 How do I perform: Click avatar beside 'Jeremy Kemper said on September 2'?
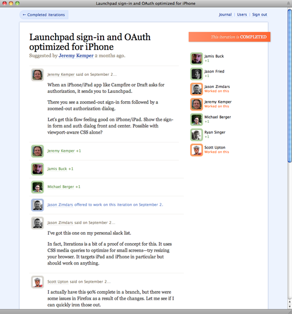pos(37,75)
